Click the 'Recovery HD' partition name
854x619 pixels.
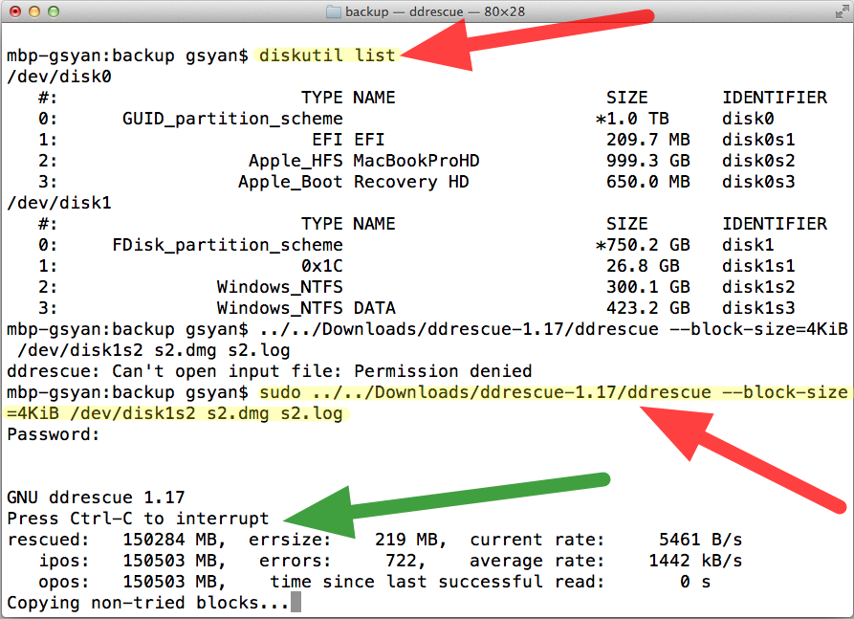(411, 182)
